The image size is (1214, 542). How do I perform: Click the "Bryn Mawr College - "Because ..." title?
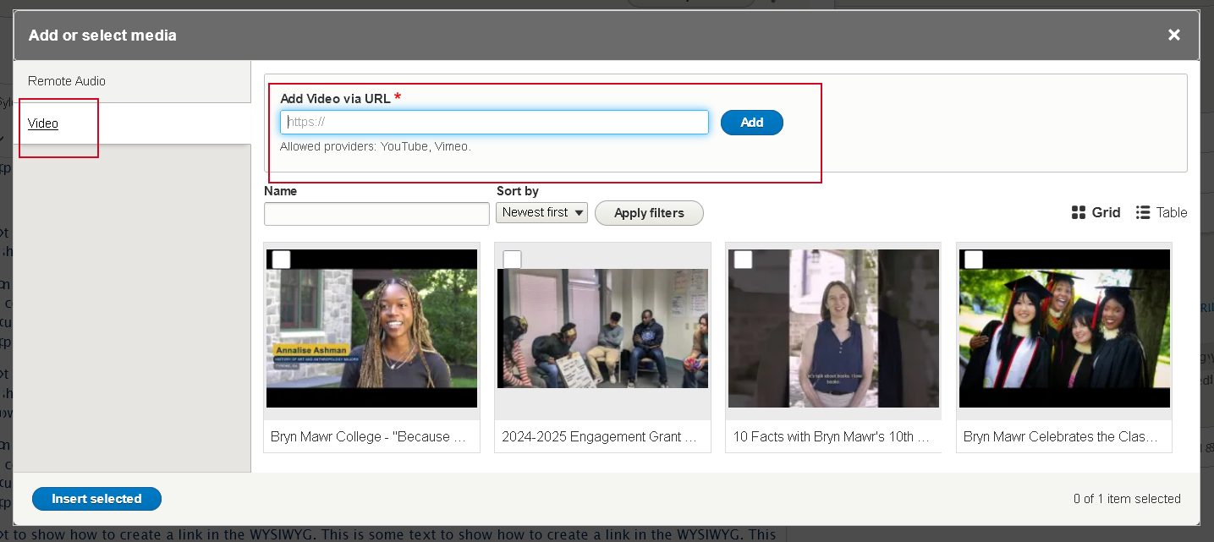tap(369, 437)
